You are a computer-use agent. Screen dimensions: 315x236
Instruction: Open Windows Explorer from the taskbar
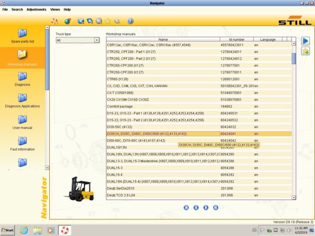point(38,230)
